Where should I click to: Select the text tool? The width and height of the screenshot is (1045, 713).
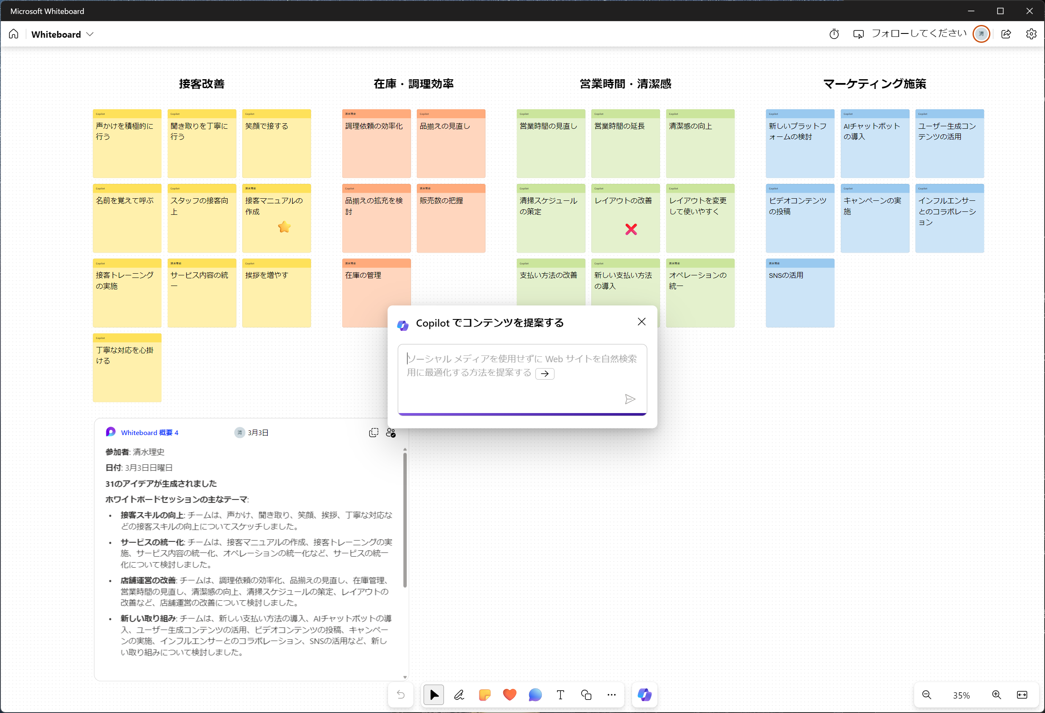(x=560, y=695)
